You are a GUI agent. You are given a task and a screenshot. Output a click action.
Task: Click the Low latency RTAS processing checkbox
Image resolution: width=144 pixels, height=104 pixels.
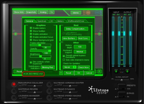point(64,33)
